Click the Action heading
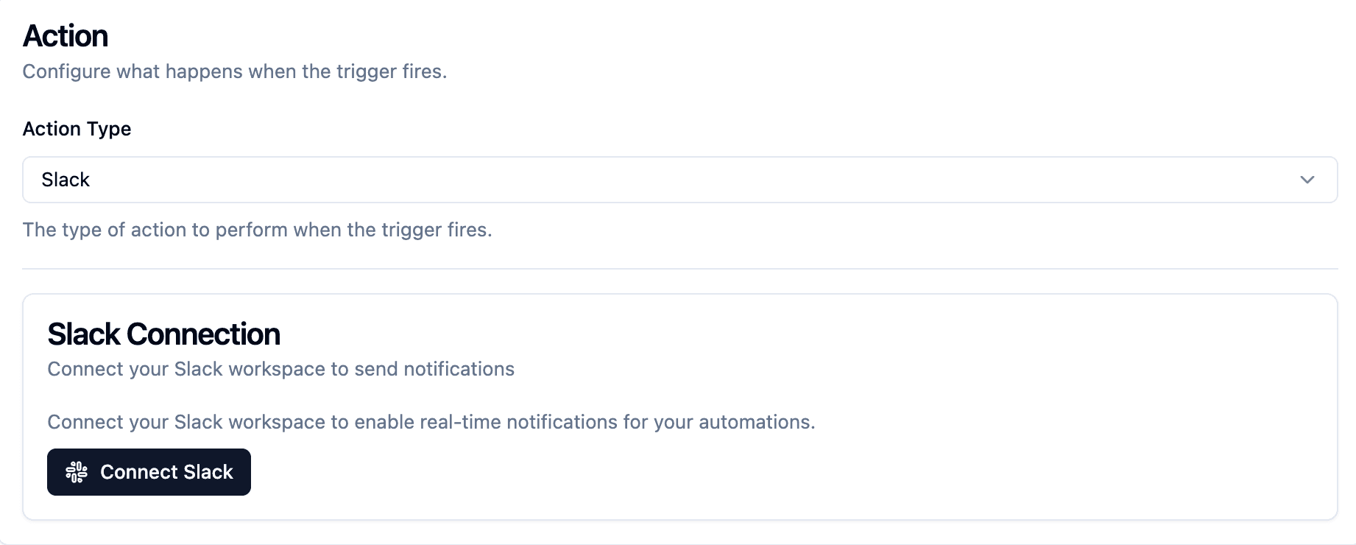Image resolution: width=1356 pixels, height=545 pixels. click(66, 35)
